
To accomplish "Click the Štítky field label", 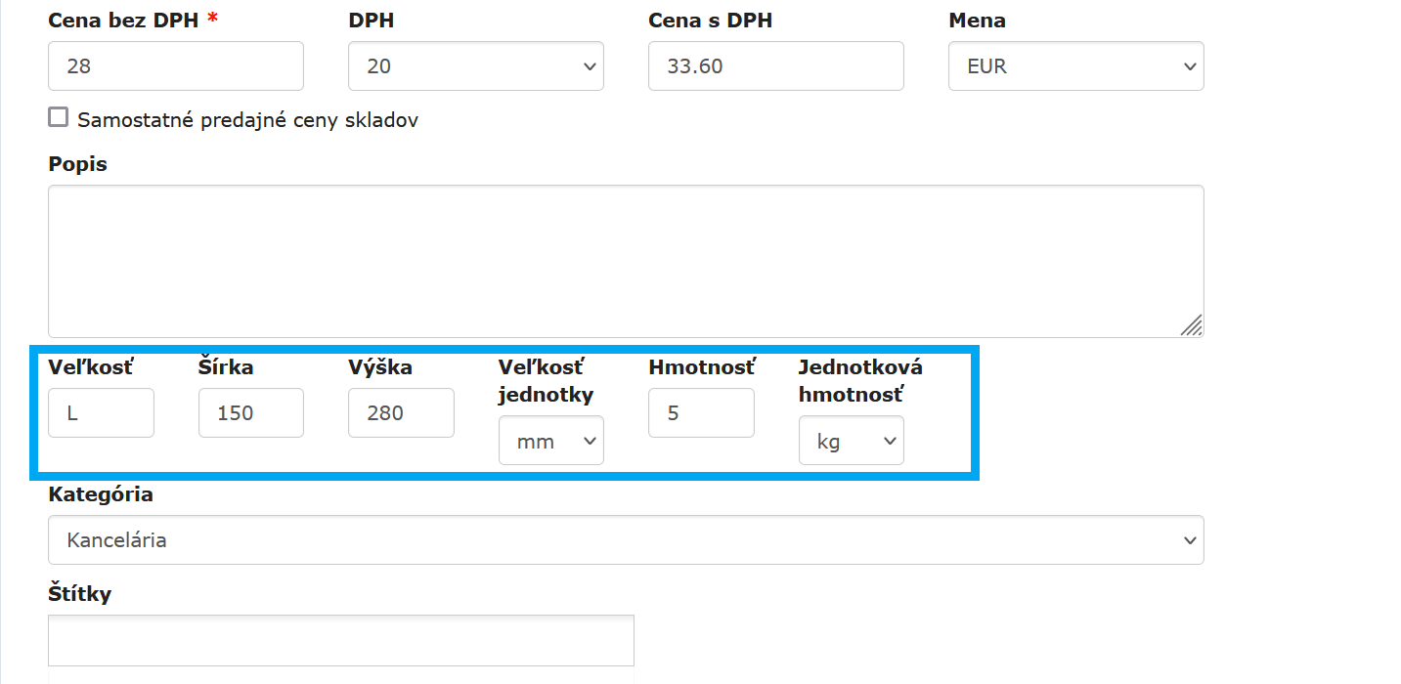I will (x=79, y=593).
